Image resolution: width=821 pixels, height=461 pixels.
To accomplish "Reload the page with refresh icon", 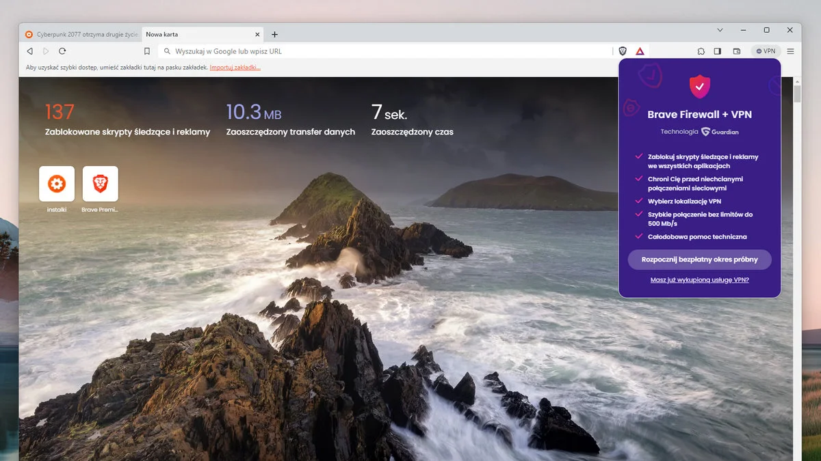I will pos(62,51).
